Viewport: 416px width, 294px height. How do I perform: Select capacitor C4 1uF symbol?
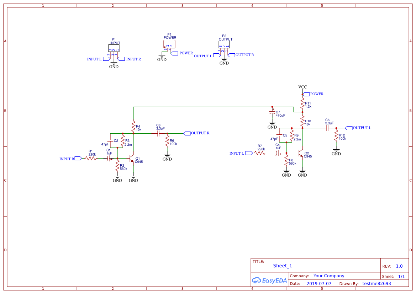(x=278, y=153)
